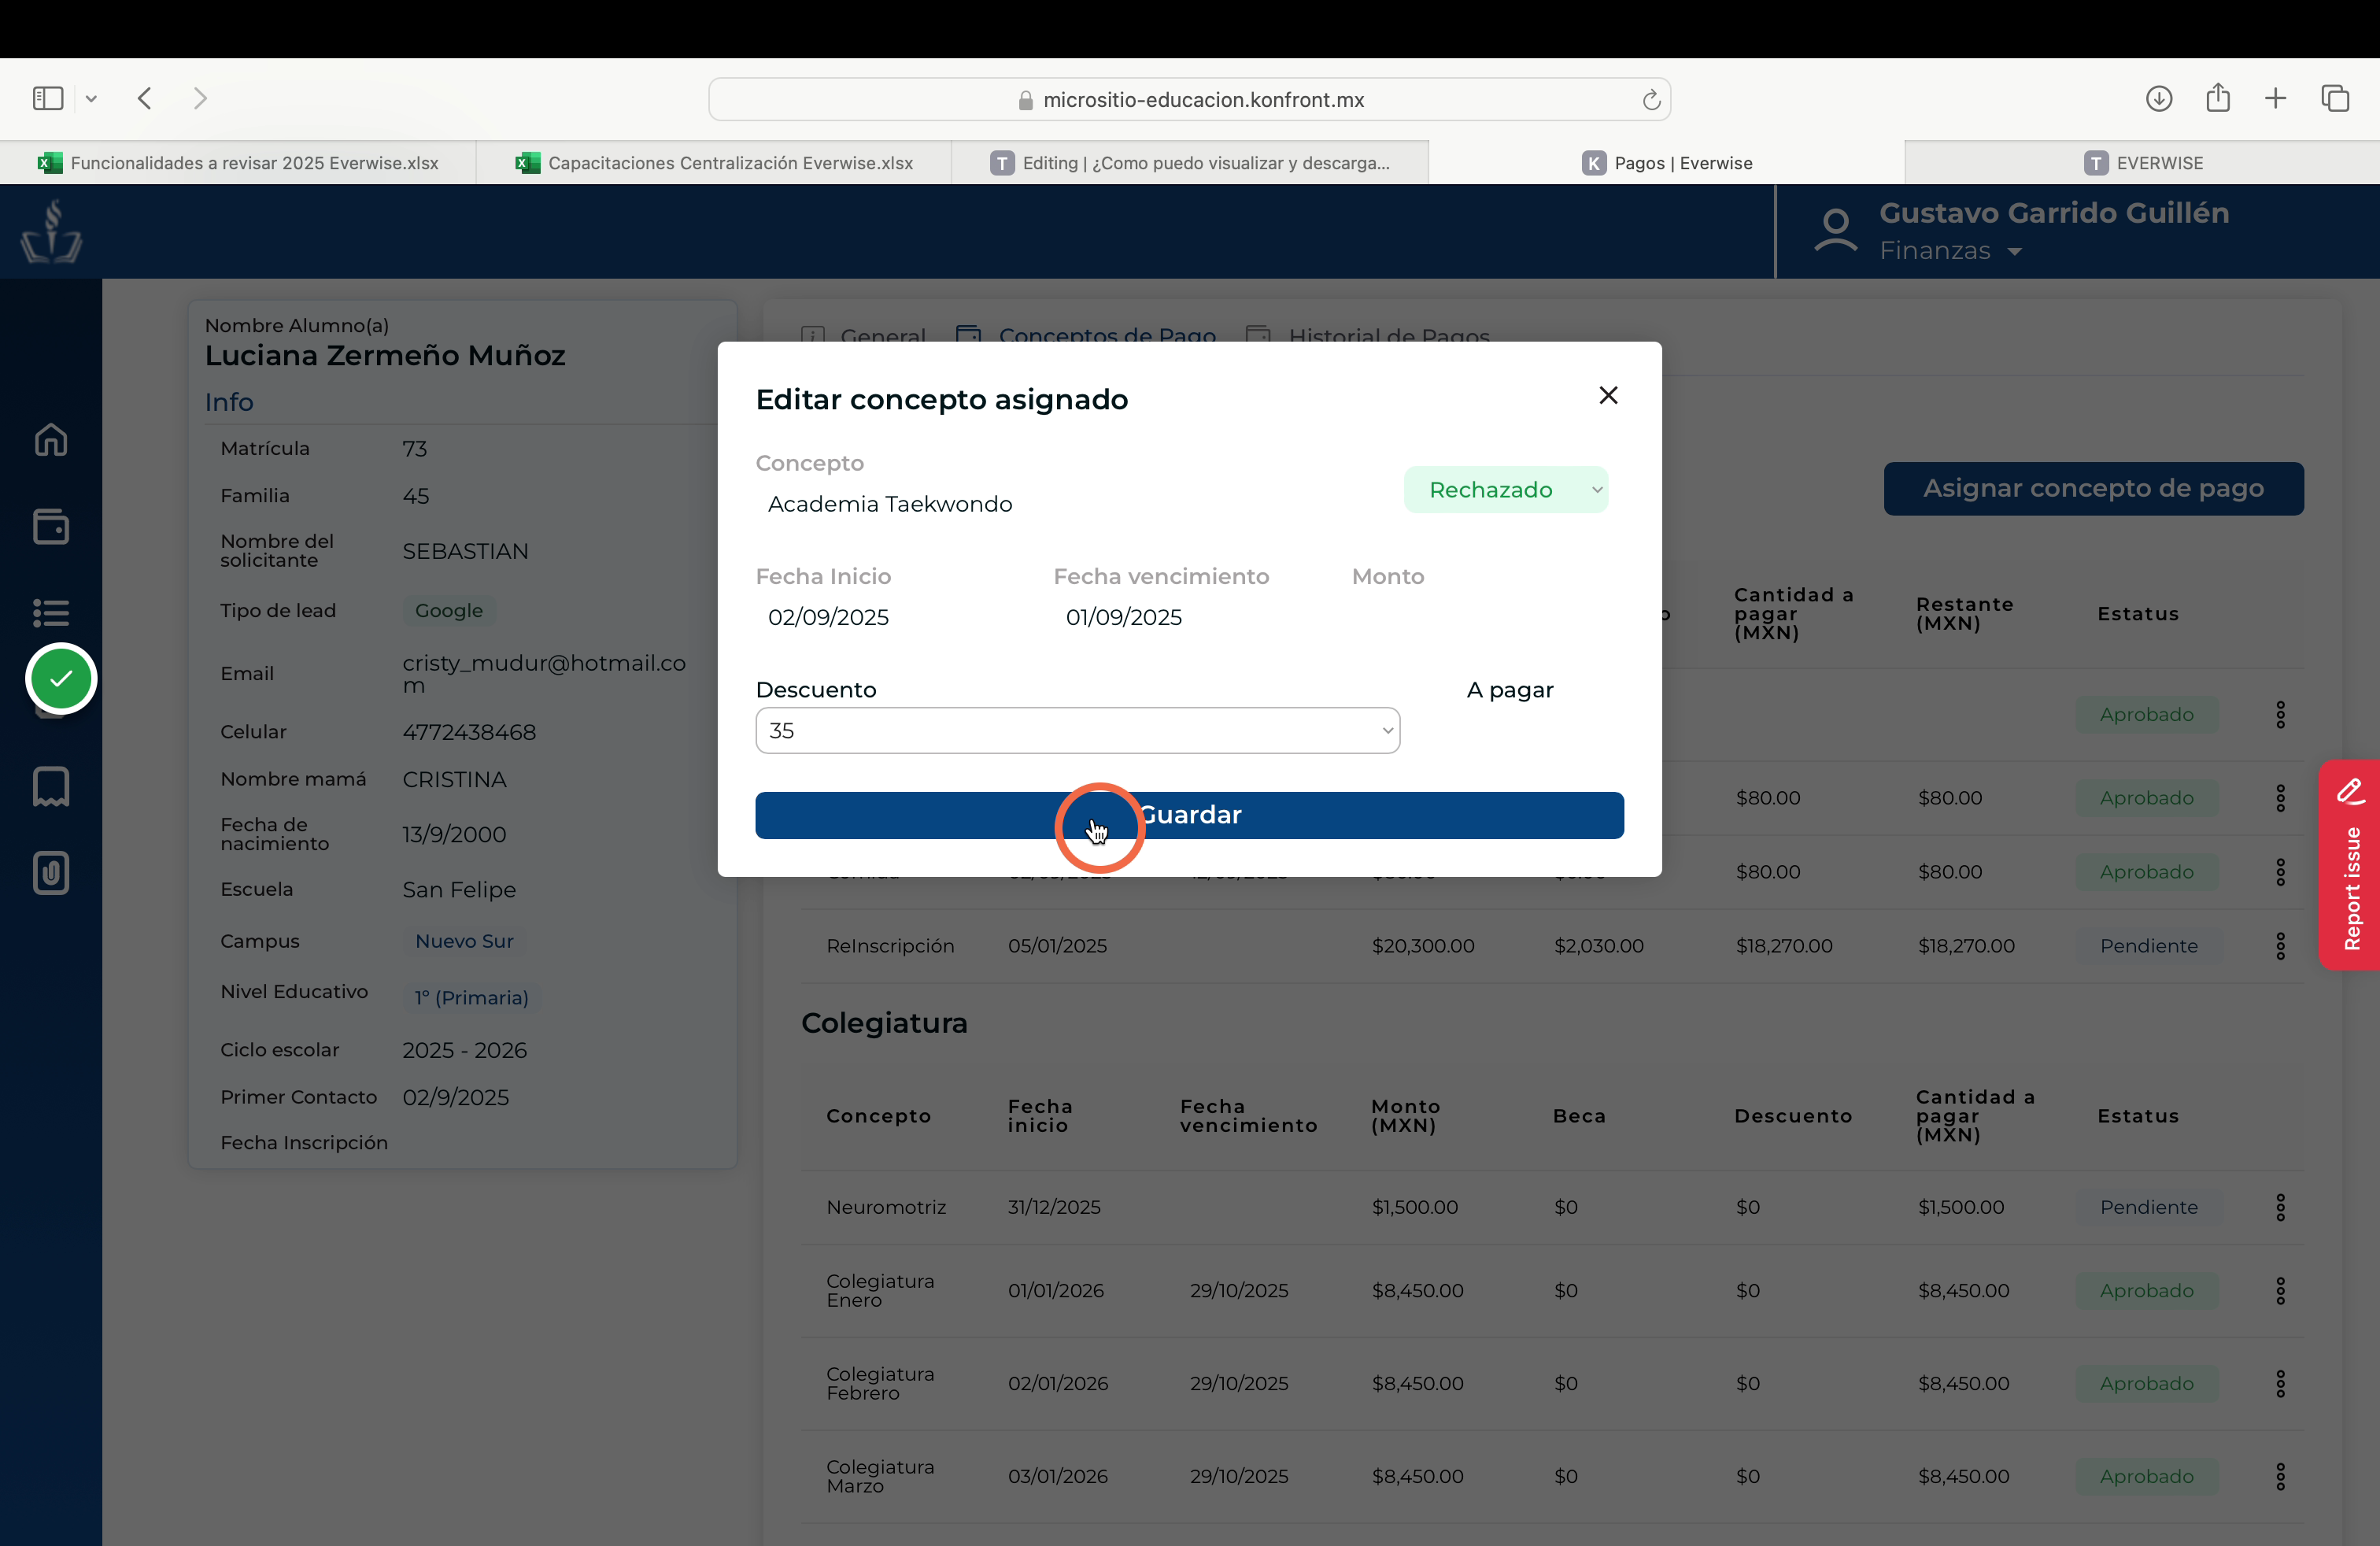Image resolution: width=2380 pixels, height=1546 pixels.
Task: Open the bookmark icon in sidebar
Action: (x=51, y=786)
